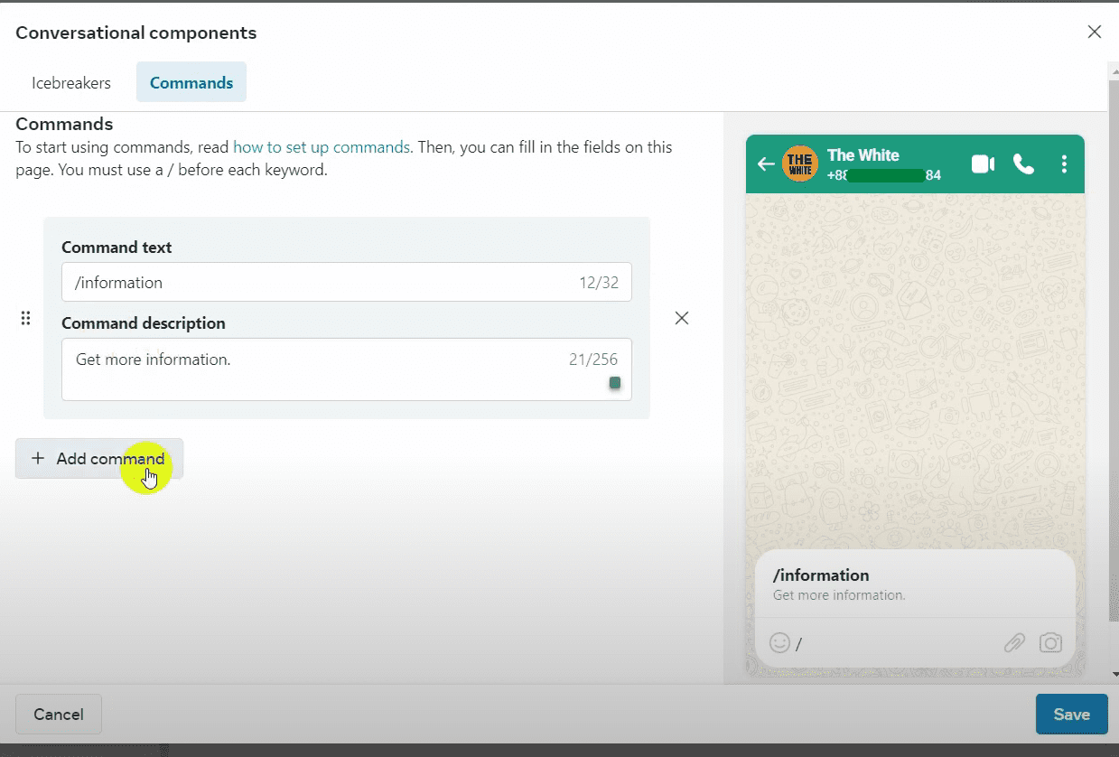Remove the /information command with the X
The width and height of the screenshot is (1119, 757).
(682, 318)
